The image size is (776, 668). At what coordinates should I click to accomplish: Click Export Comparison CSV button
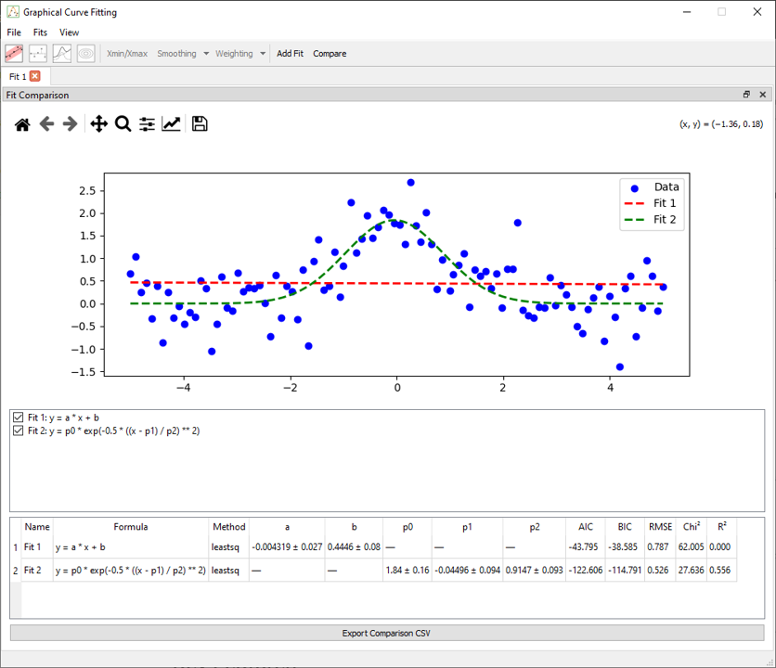pyautogui.click(x=387, y=633)
